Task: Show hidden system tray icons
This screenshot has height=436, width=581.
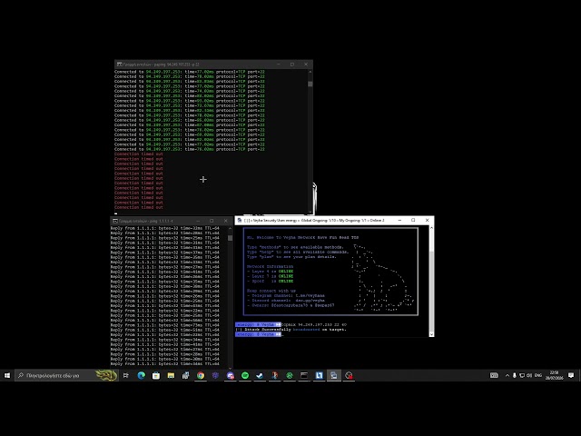Action: coord(507,375)
